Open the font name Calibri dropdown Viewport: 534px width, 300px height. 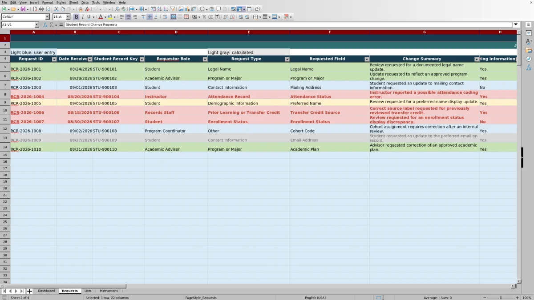tap(47, 17)
